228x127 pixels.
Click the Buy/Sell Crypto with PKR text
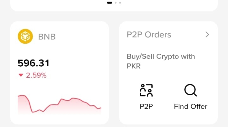(161, 61)
